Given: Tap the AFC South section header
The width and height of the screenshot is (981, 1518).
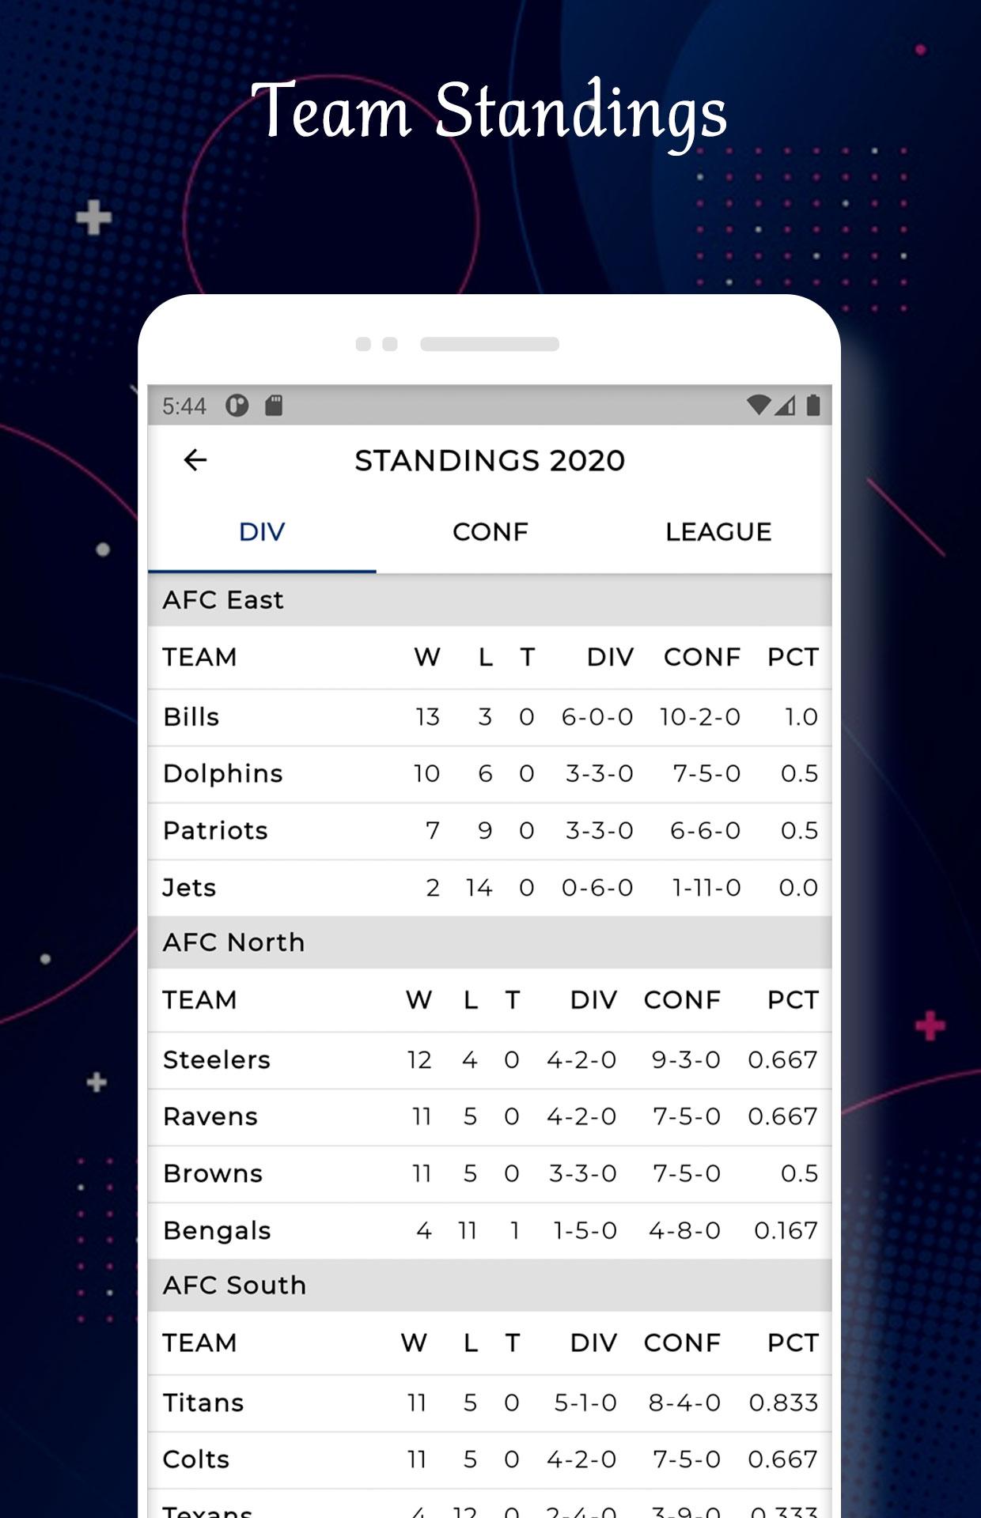Looking at the screenshot, I should click(x=490, y=1286).
